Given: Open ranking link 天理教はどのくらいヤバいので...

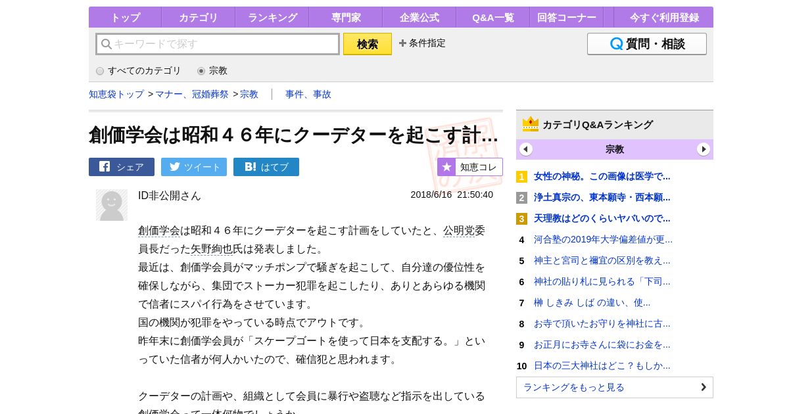Looking at the screenshot, I should 602,218.
